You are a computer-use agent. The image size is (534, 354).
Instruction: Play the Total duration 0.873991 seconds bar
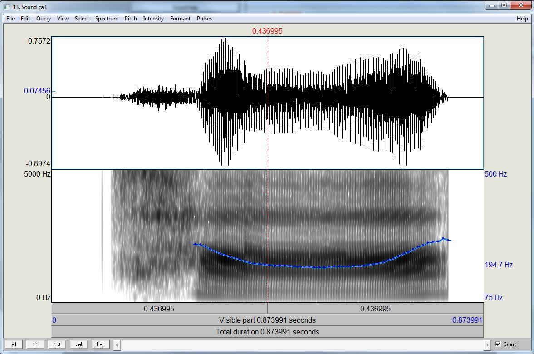(267, 332)
